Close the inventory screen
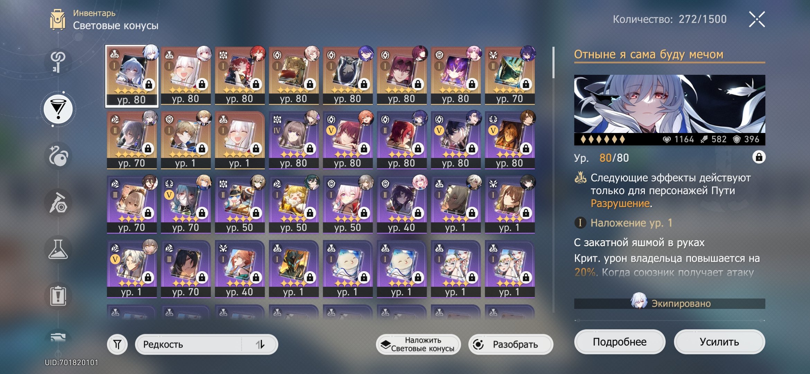The image size is (810, 374). tap(757, 19)
